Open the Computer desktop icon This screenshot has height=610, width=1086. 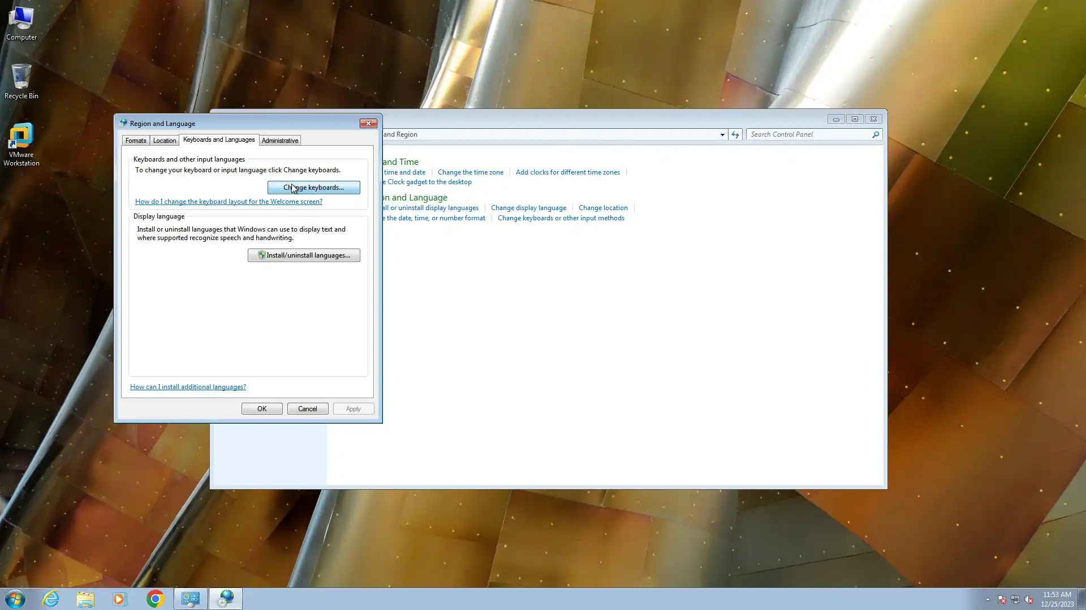(21, 24)
